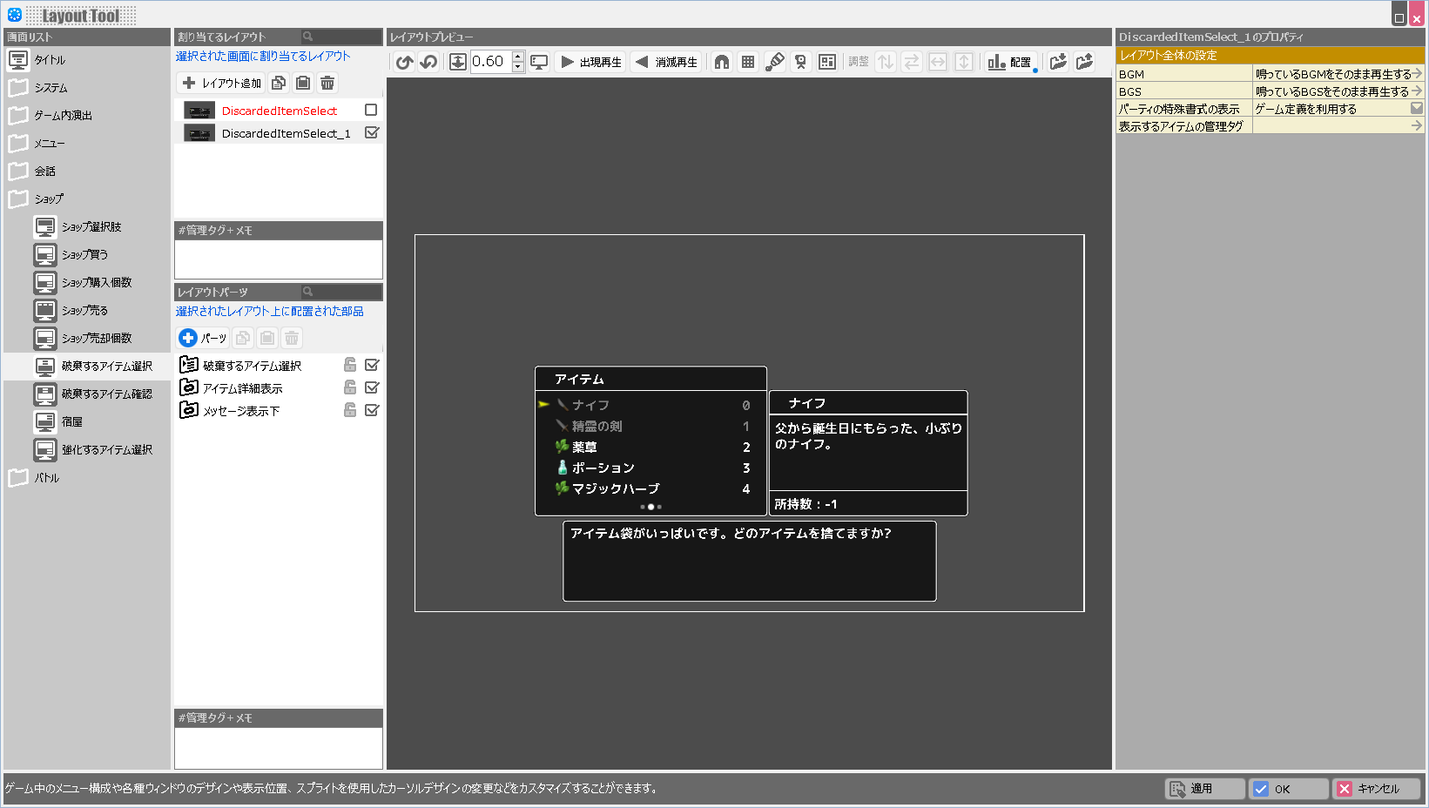1429x808 pixels.
Task: Click the undo arrow in preview toolbar
Action: (x=404, y=62)
